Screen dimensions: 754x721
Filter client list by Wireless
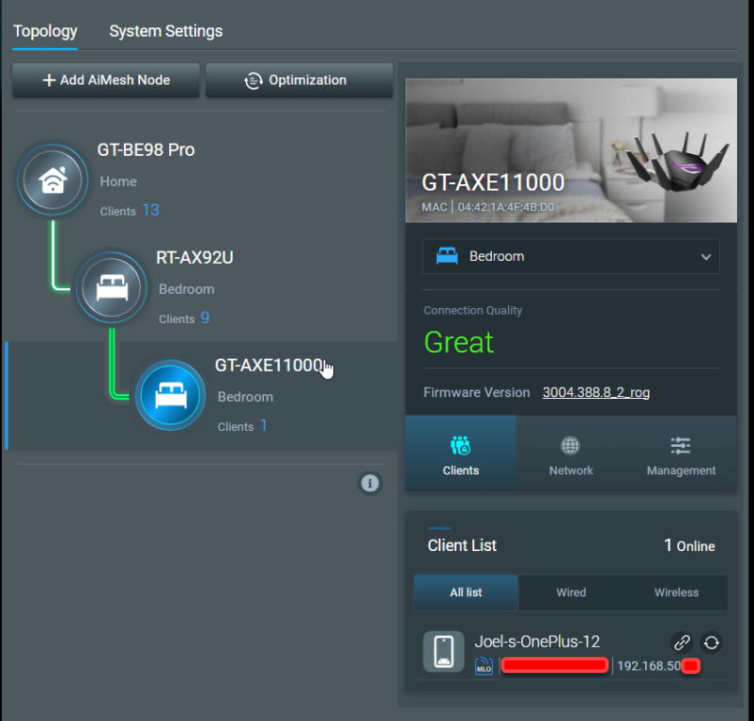(676, 592)
